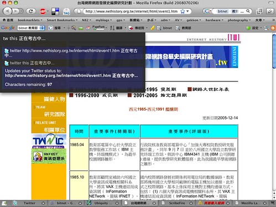The image size is (276, 207).
Task: Click the orange Blogger icon
Action: pyautogui.click(x=273, y=28)
